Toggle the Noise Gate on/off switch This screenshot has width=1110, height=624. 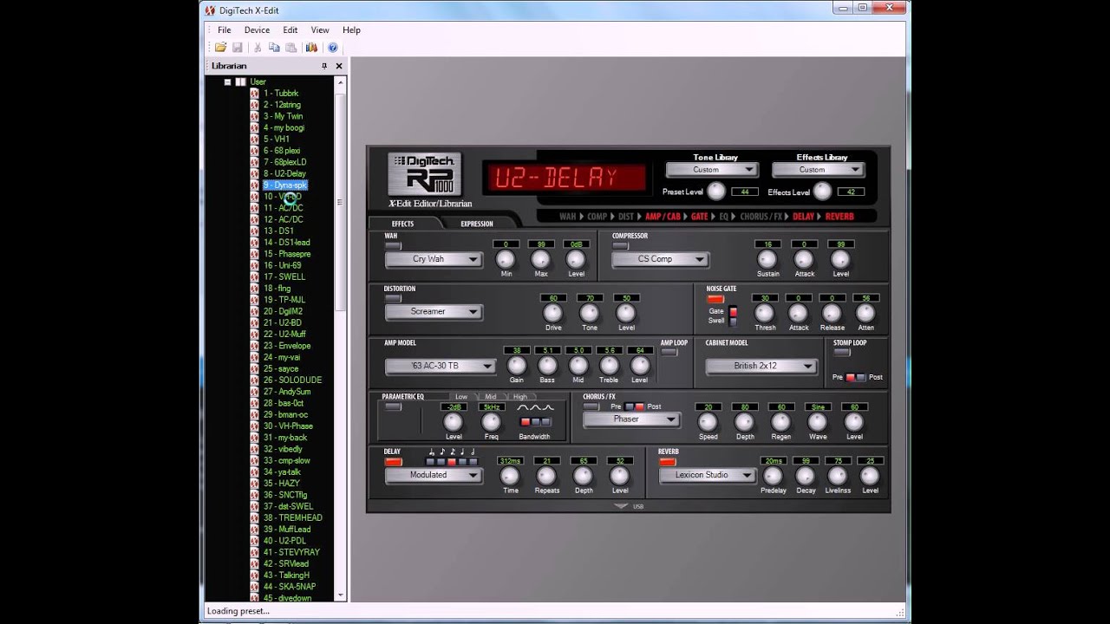[x=715, y=299]
